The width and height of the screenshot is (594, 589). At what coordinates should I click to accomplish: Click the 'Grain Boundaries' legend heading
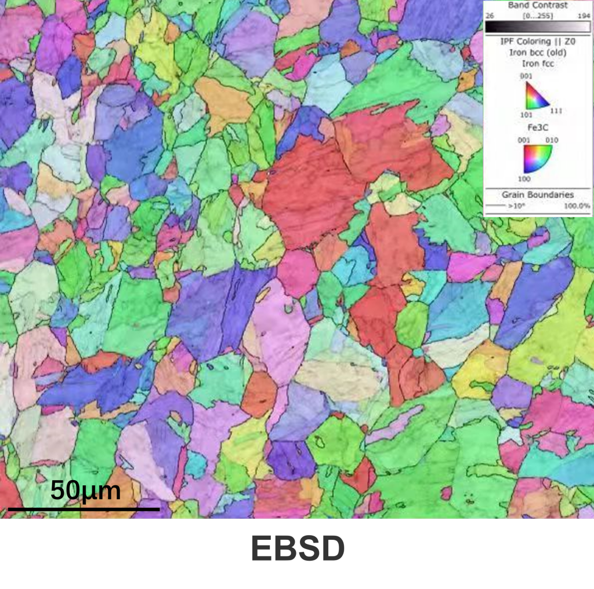point(537,195)
